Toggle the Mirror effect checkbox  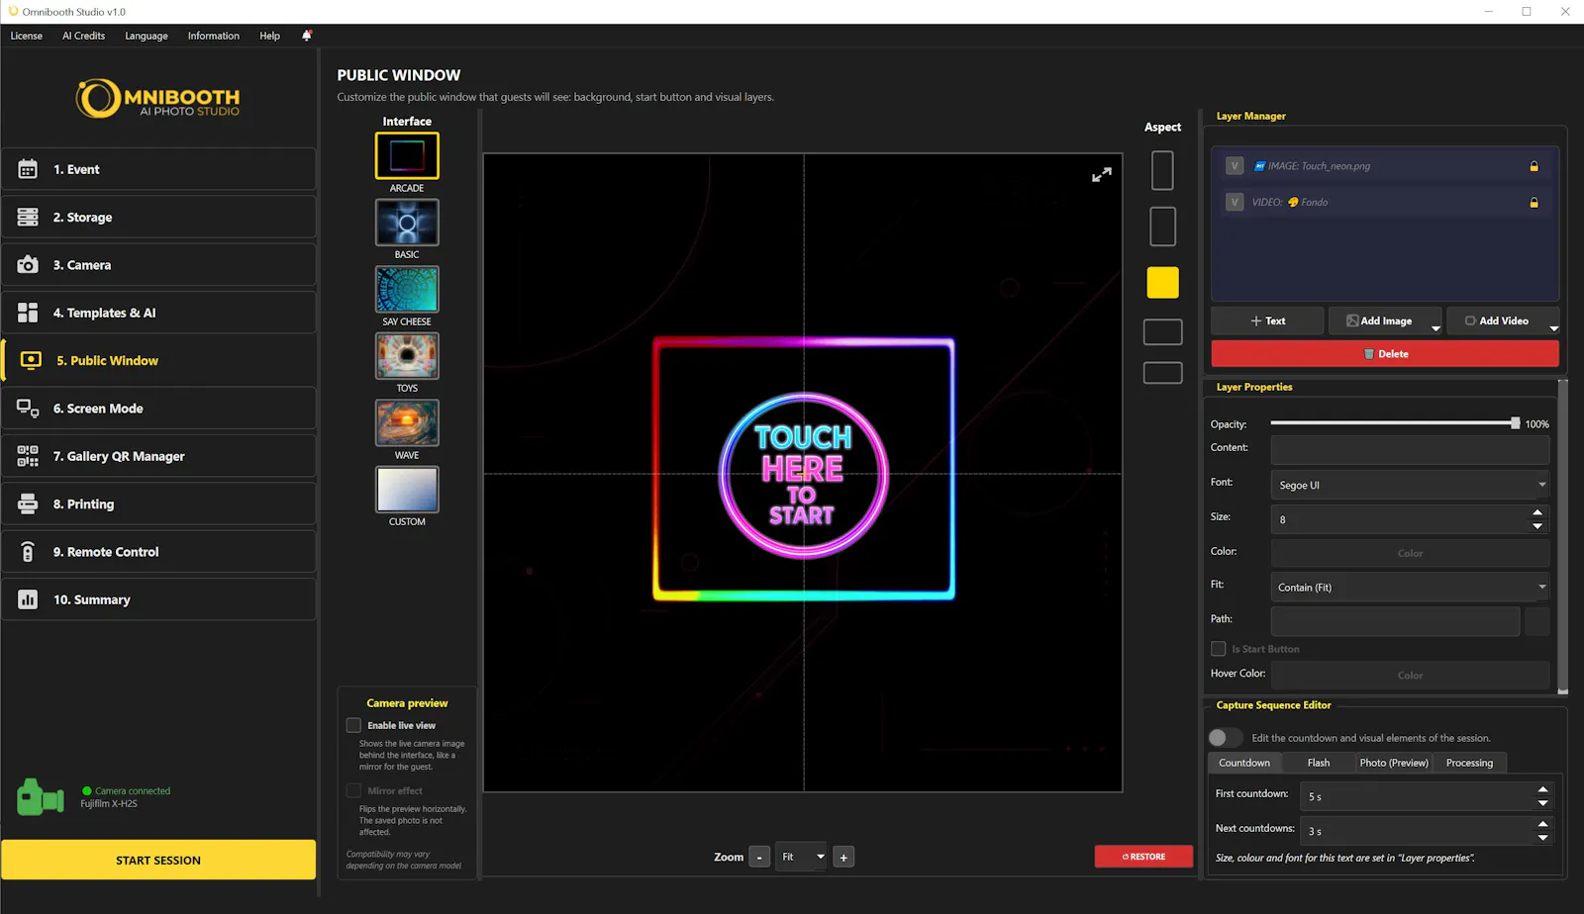pos(353,790)
